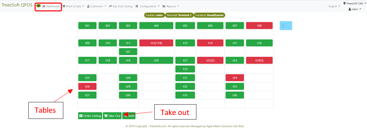
Task: Start a Take Out order
Action: pos(112,116)
